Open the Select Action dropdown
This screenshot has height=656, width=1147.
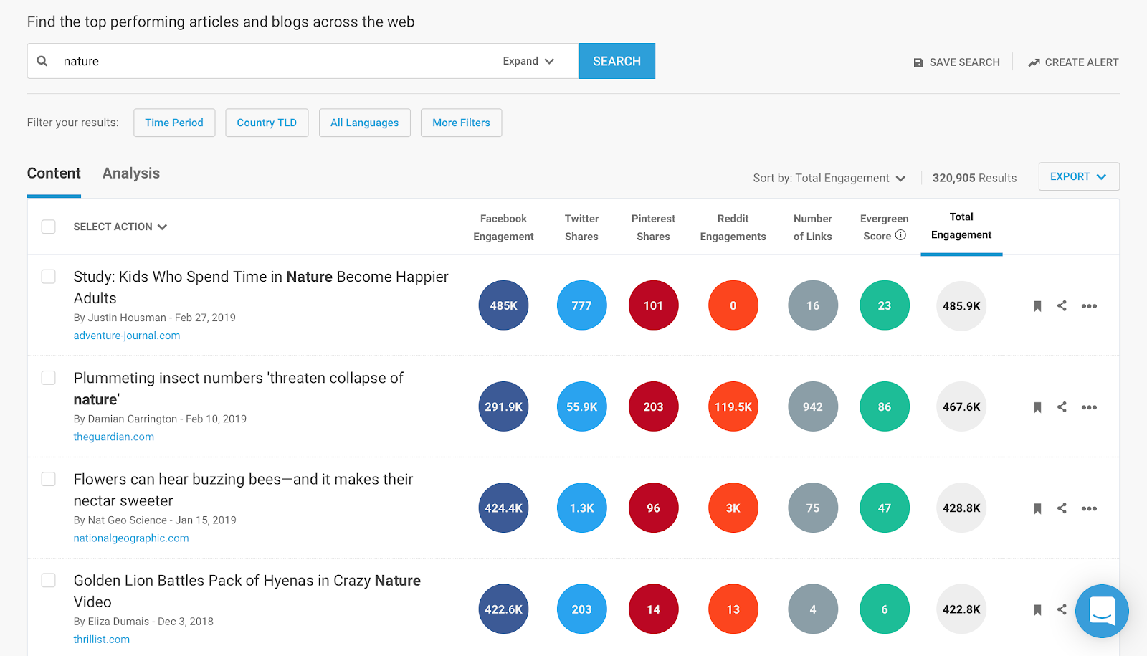[120, 227]
